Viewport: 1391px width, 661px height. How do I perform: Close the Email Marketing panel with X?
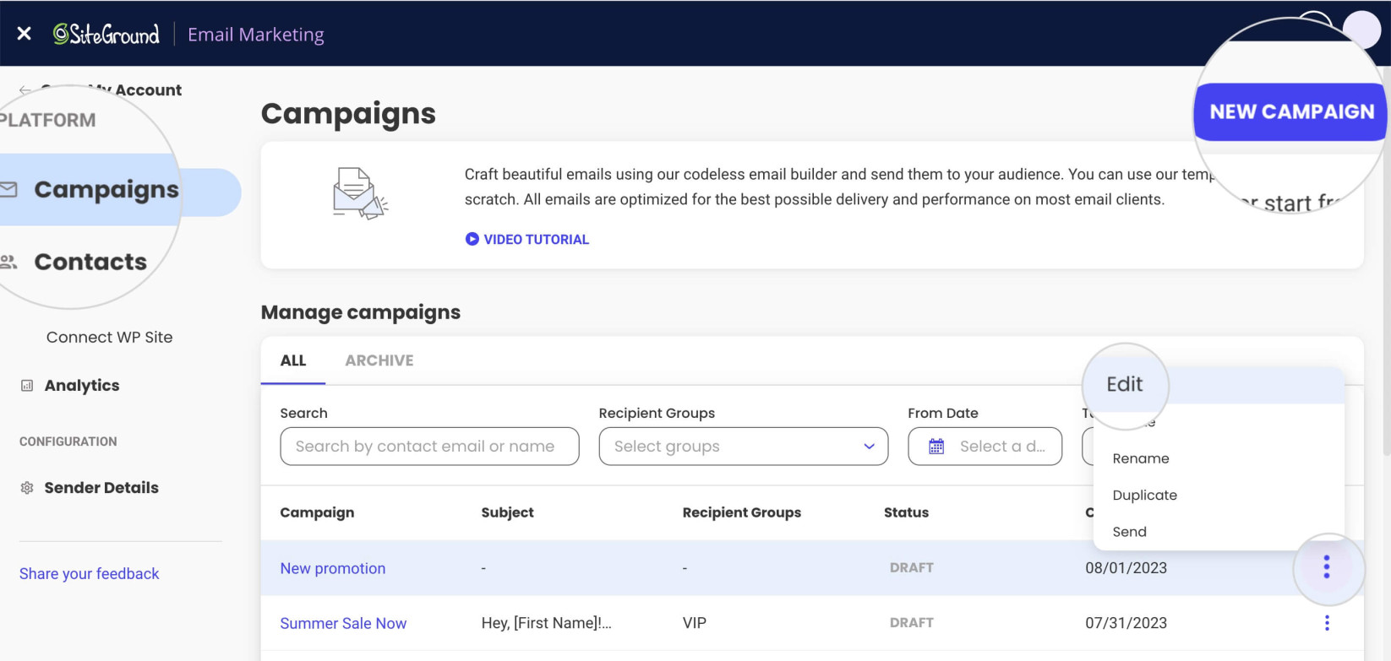(25, 34)
